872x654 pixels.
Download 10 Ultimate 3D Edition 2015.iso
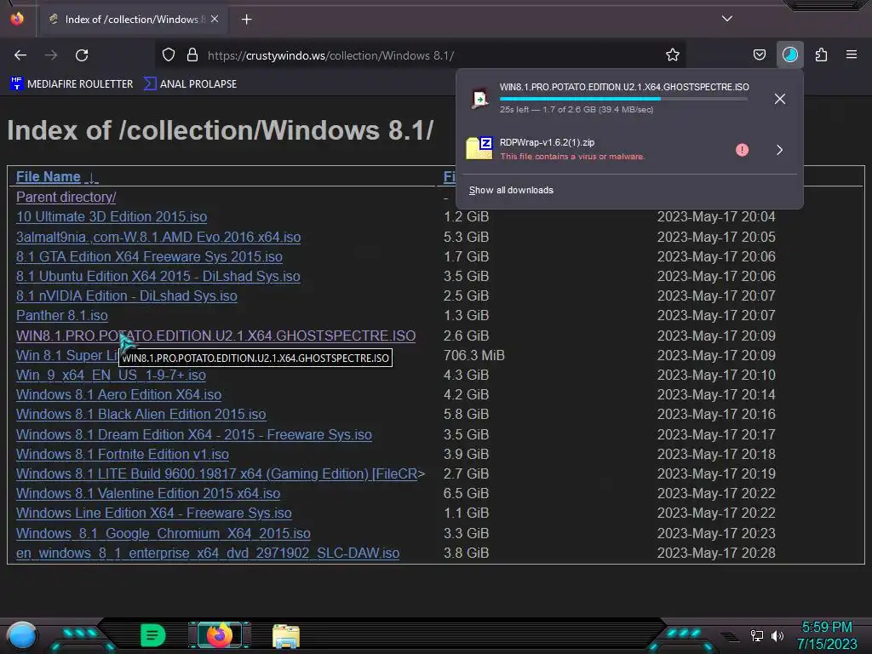tap(112, 217)
